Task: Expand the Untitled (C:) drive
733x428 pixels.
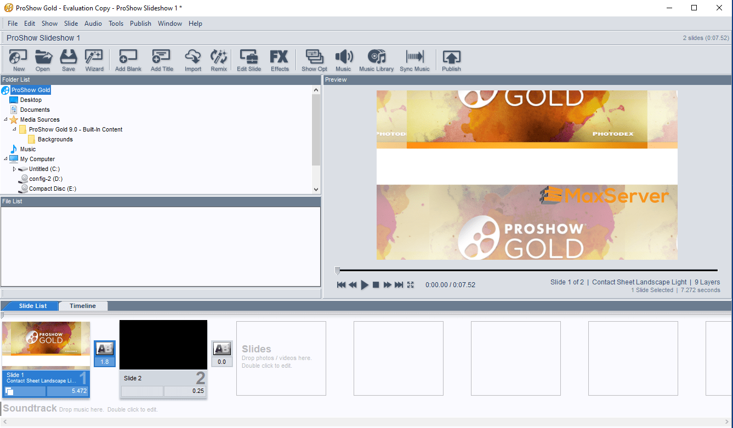Action: 14,169
